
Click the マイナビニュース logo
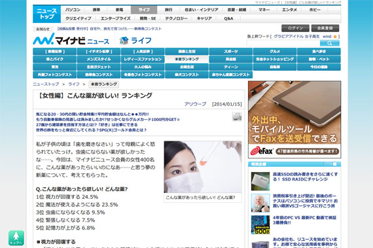(x=71, y=39)
